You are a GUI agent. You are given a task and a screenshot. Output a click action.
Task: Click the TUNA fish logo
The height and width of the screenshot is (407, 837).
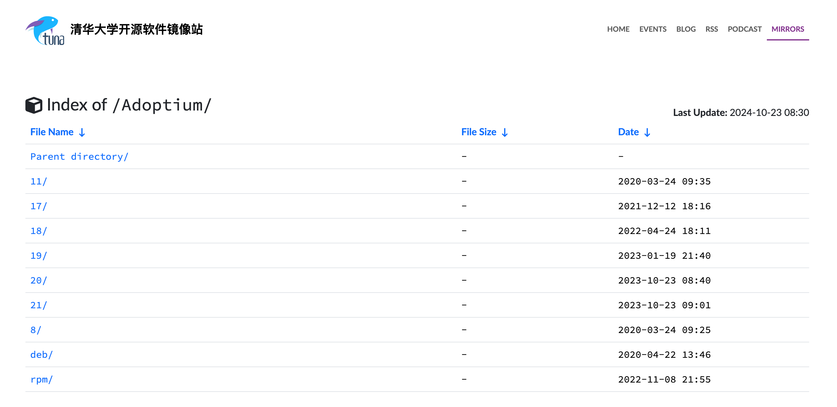(x=45, y=30)
